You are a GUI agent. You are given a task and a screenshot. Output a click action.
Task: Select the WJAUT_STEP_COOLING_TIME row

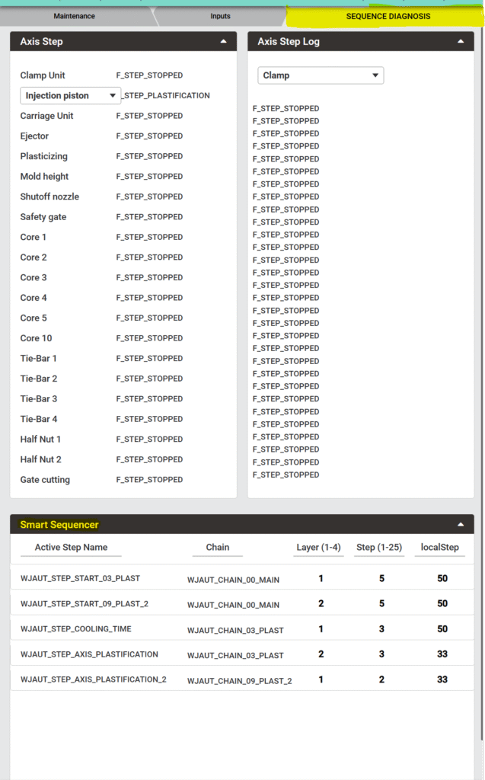point(75,629)
